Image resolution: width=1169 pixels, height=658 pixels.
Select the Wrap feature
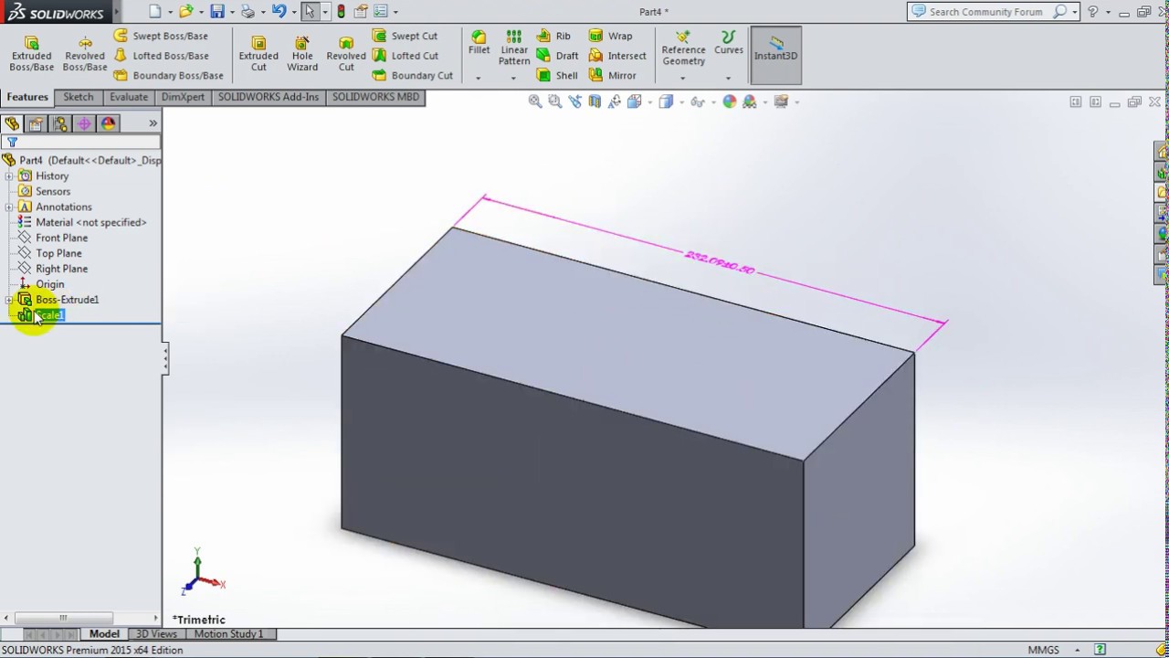point(610,36)
